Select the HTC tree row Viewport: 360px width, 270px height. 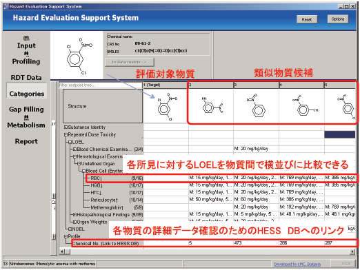click(x=116, y=193)
